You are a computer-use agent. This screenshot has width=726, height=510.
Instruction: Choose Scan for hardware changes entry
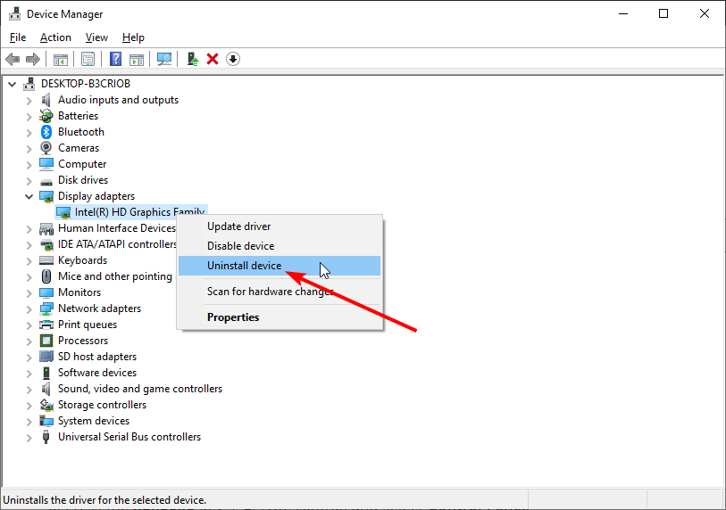click(280, 292)
